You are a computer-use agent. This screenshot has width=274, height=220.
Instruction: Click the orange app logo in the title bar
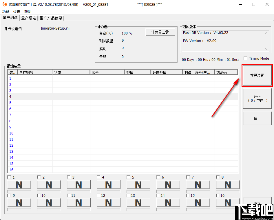pos(4,4)
